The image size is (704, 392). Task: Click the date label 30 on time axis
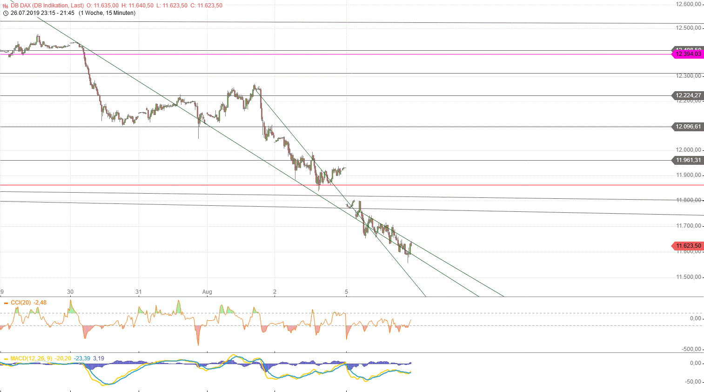[x=70, y=292]
